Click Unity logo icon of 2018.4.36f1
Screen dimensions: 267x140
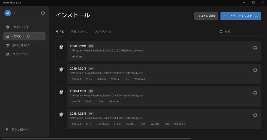[61, 115]
